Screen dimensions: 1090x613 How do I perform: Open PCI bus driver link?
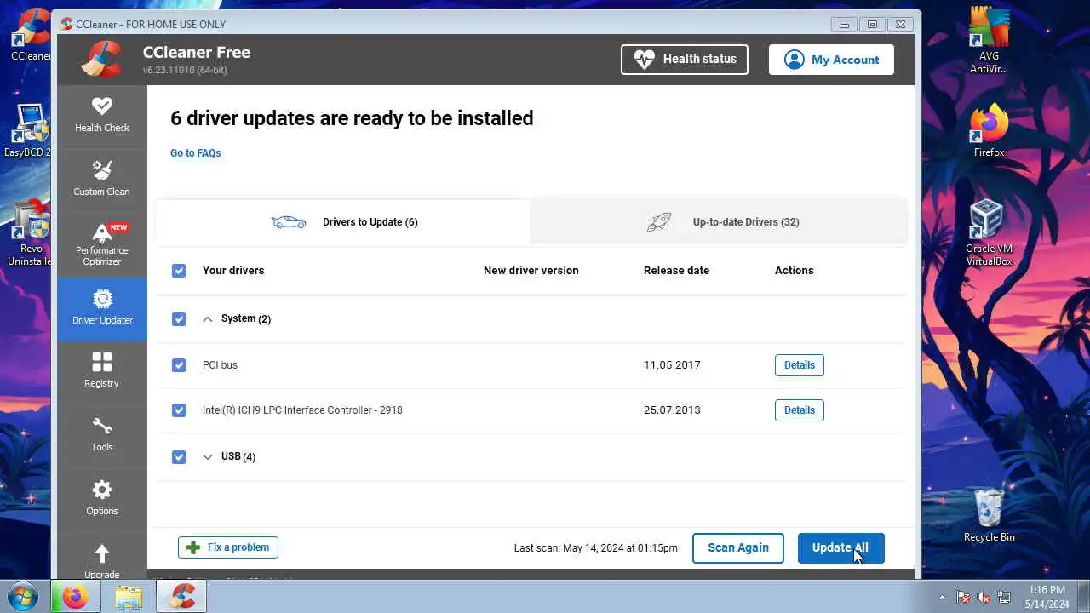coord(220,365)
